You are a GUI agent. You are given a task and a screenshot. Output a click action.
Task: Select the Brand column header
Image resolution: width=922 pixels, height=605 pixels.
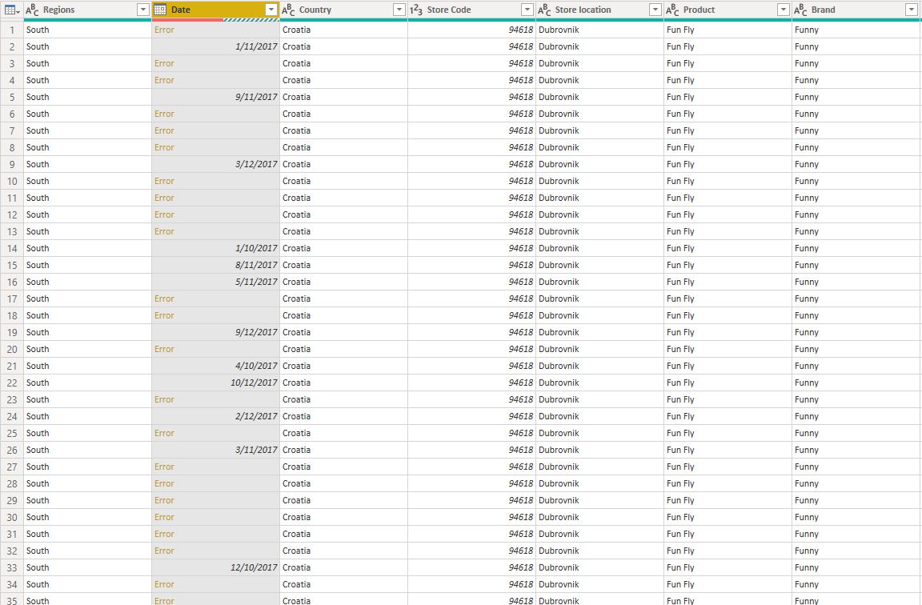coord(856,10)
